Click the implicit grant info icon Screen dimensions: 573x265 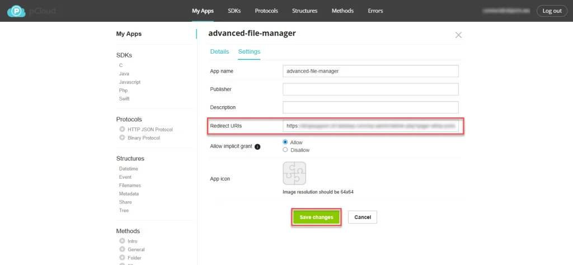[257, 146]
